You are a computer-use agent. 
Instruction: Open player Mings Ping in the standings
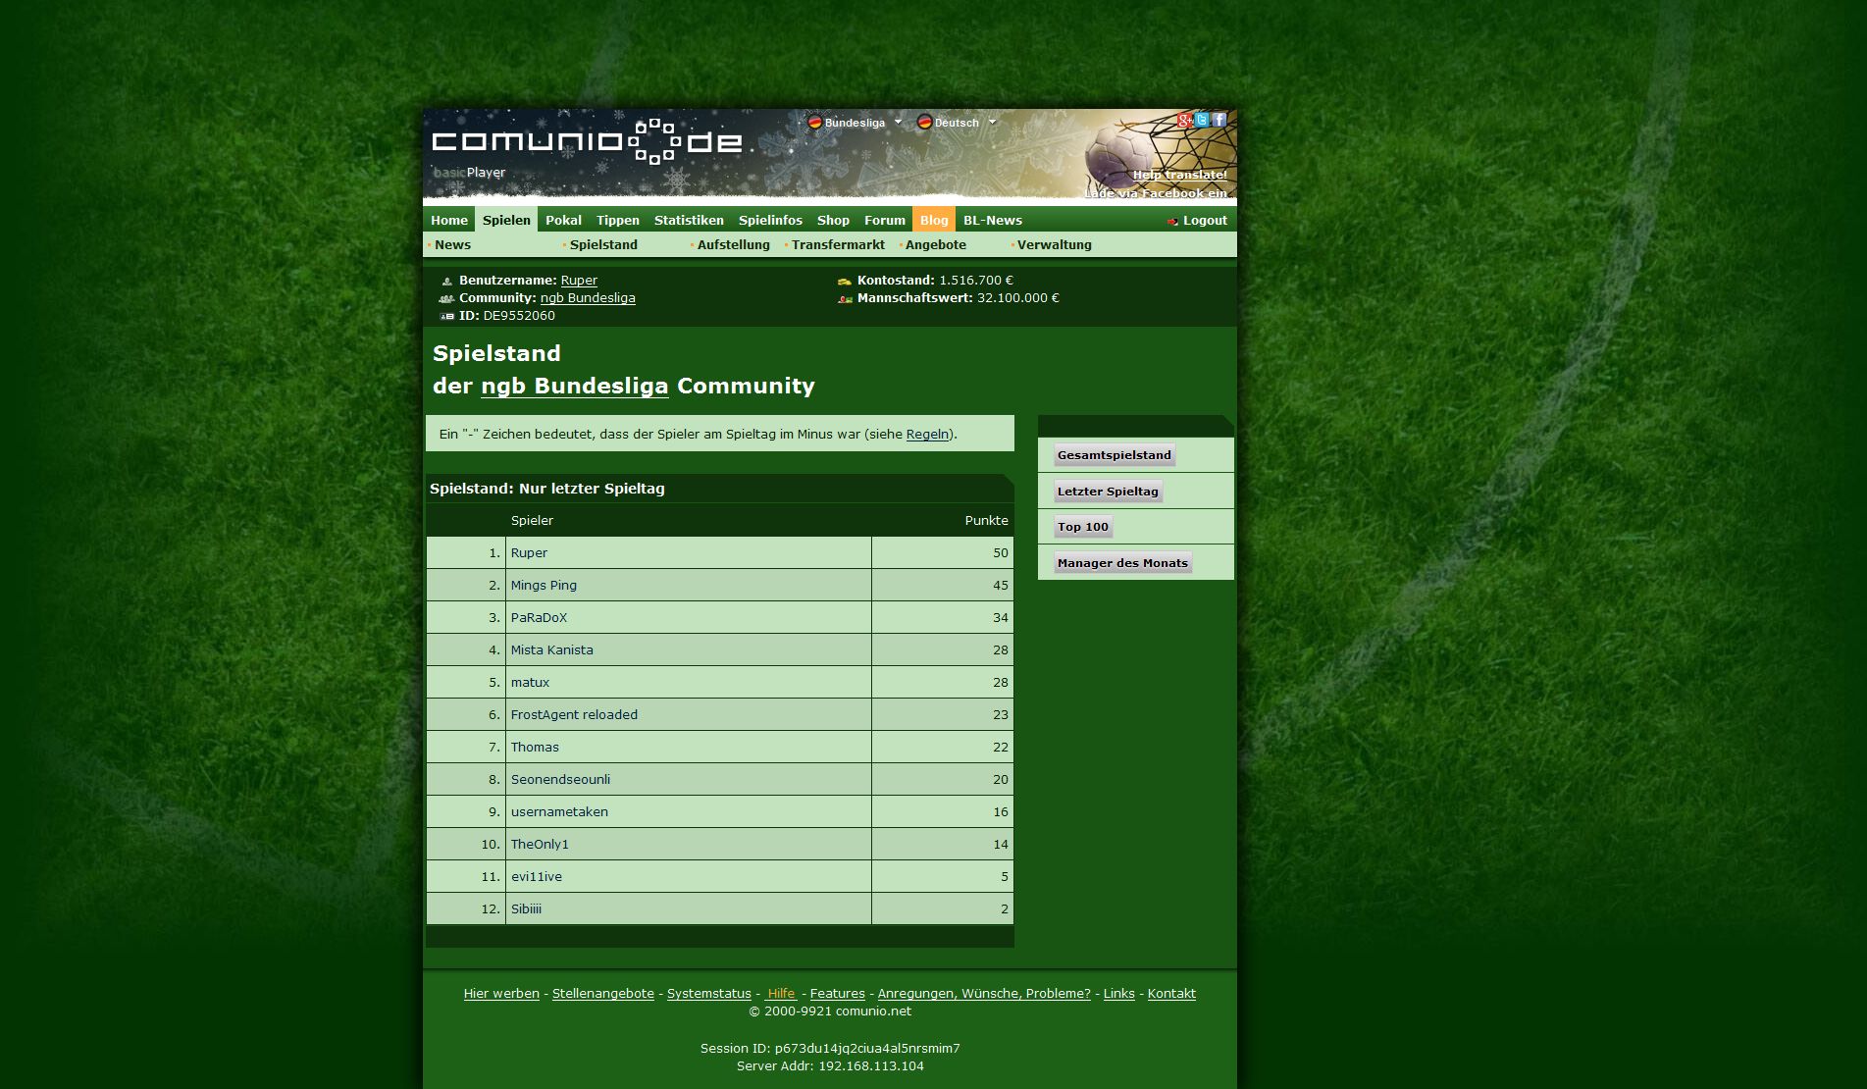coord(544,586)
